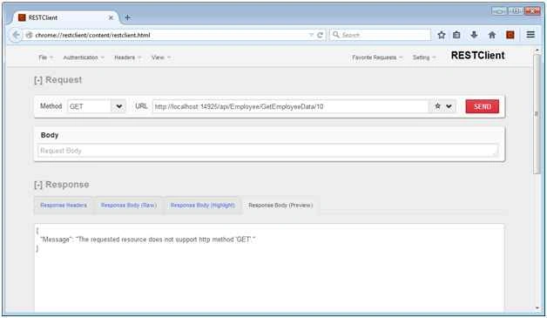Image resolution: width=547 pixels, height=318 pixels.
Task: Click the URL label
Action: (x=141, y=106)
